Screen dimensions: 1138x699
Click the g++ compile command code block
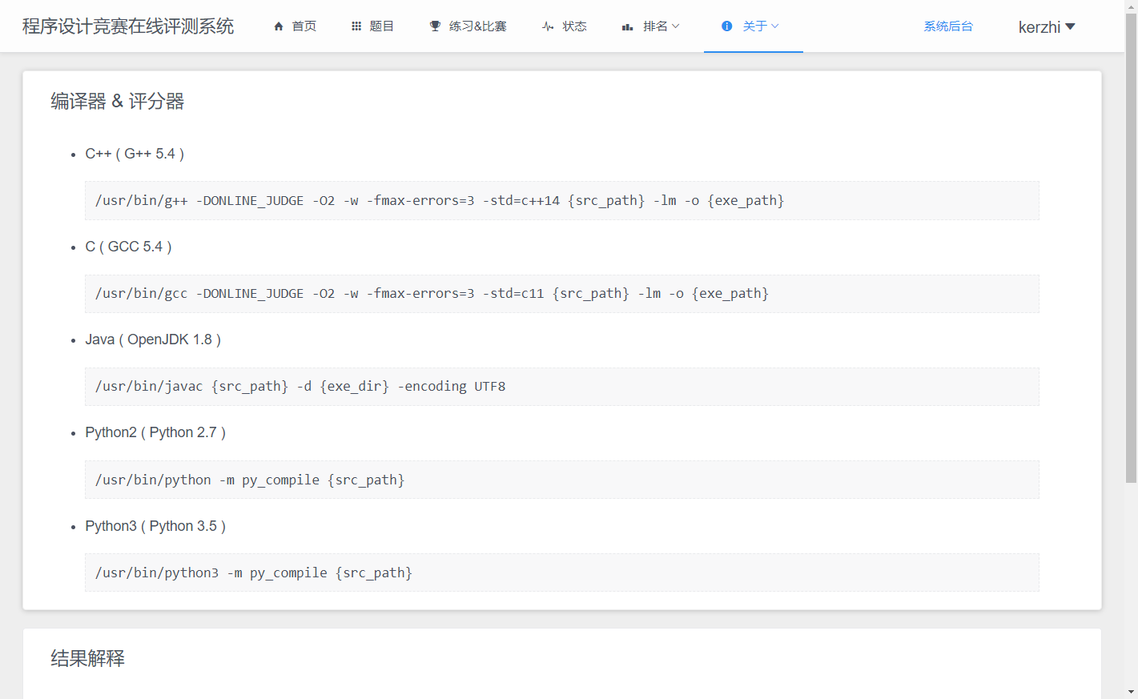point(561,201)
